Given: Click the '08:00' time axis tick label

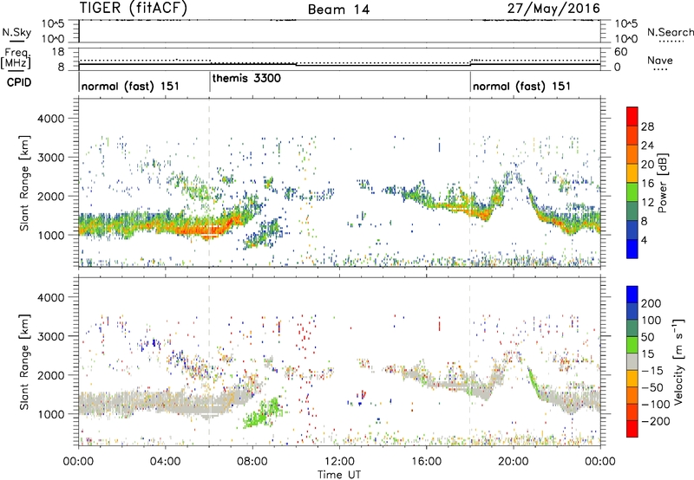Looking at the screenshot, I should click(252, 462).
